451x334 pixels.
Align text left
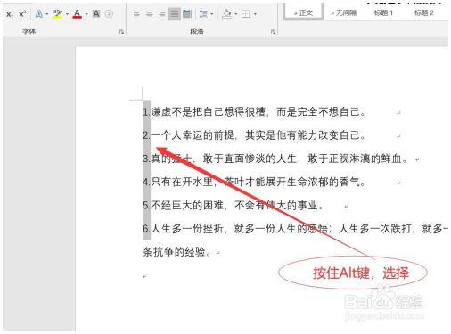coord(136,13)
